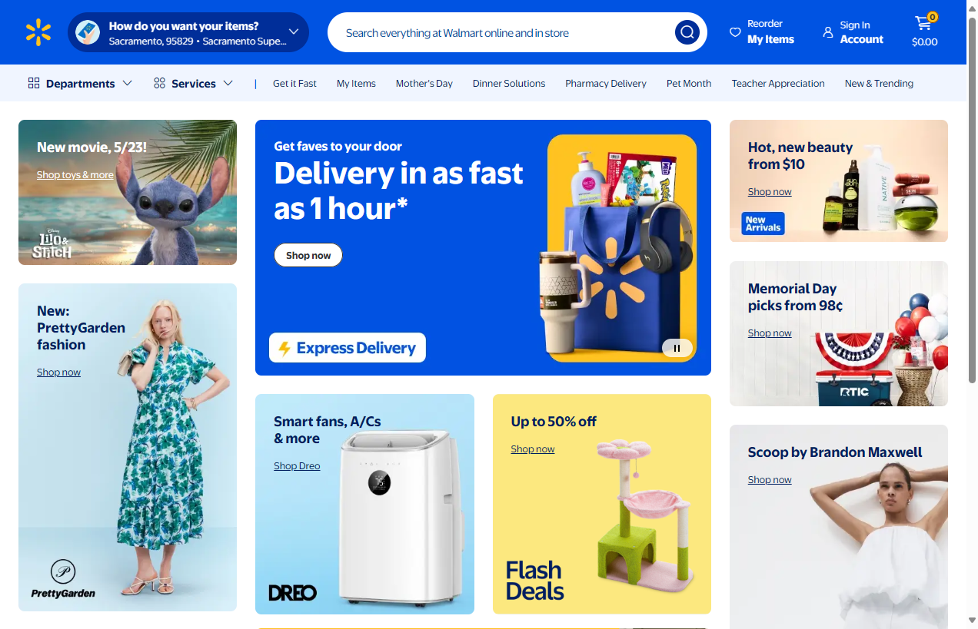Expand the Departments dropdown chevron
The height and width of the screenshot is (629, 978).
(128, 83)
